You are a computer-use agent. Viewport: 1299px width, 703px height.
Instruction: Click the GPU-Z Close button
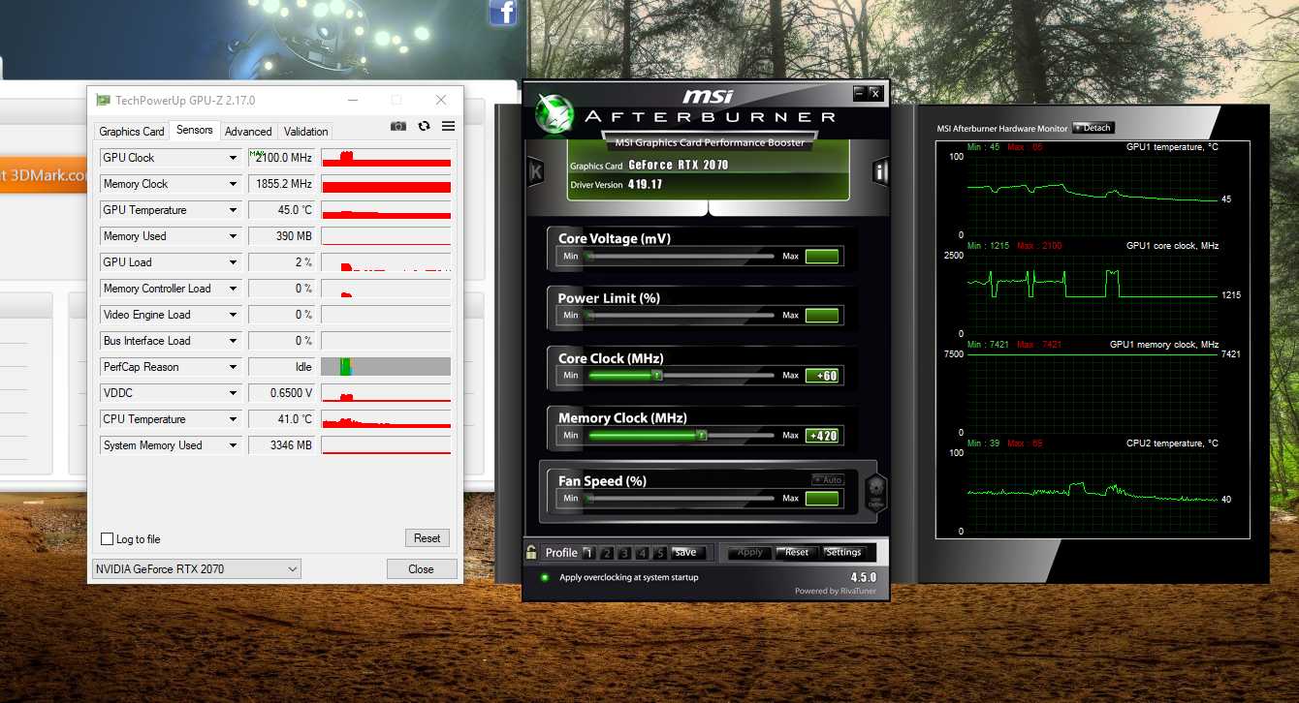[421, 569]
